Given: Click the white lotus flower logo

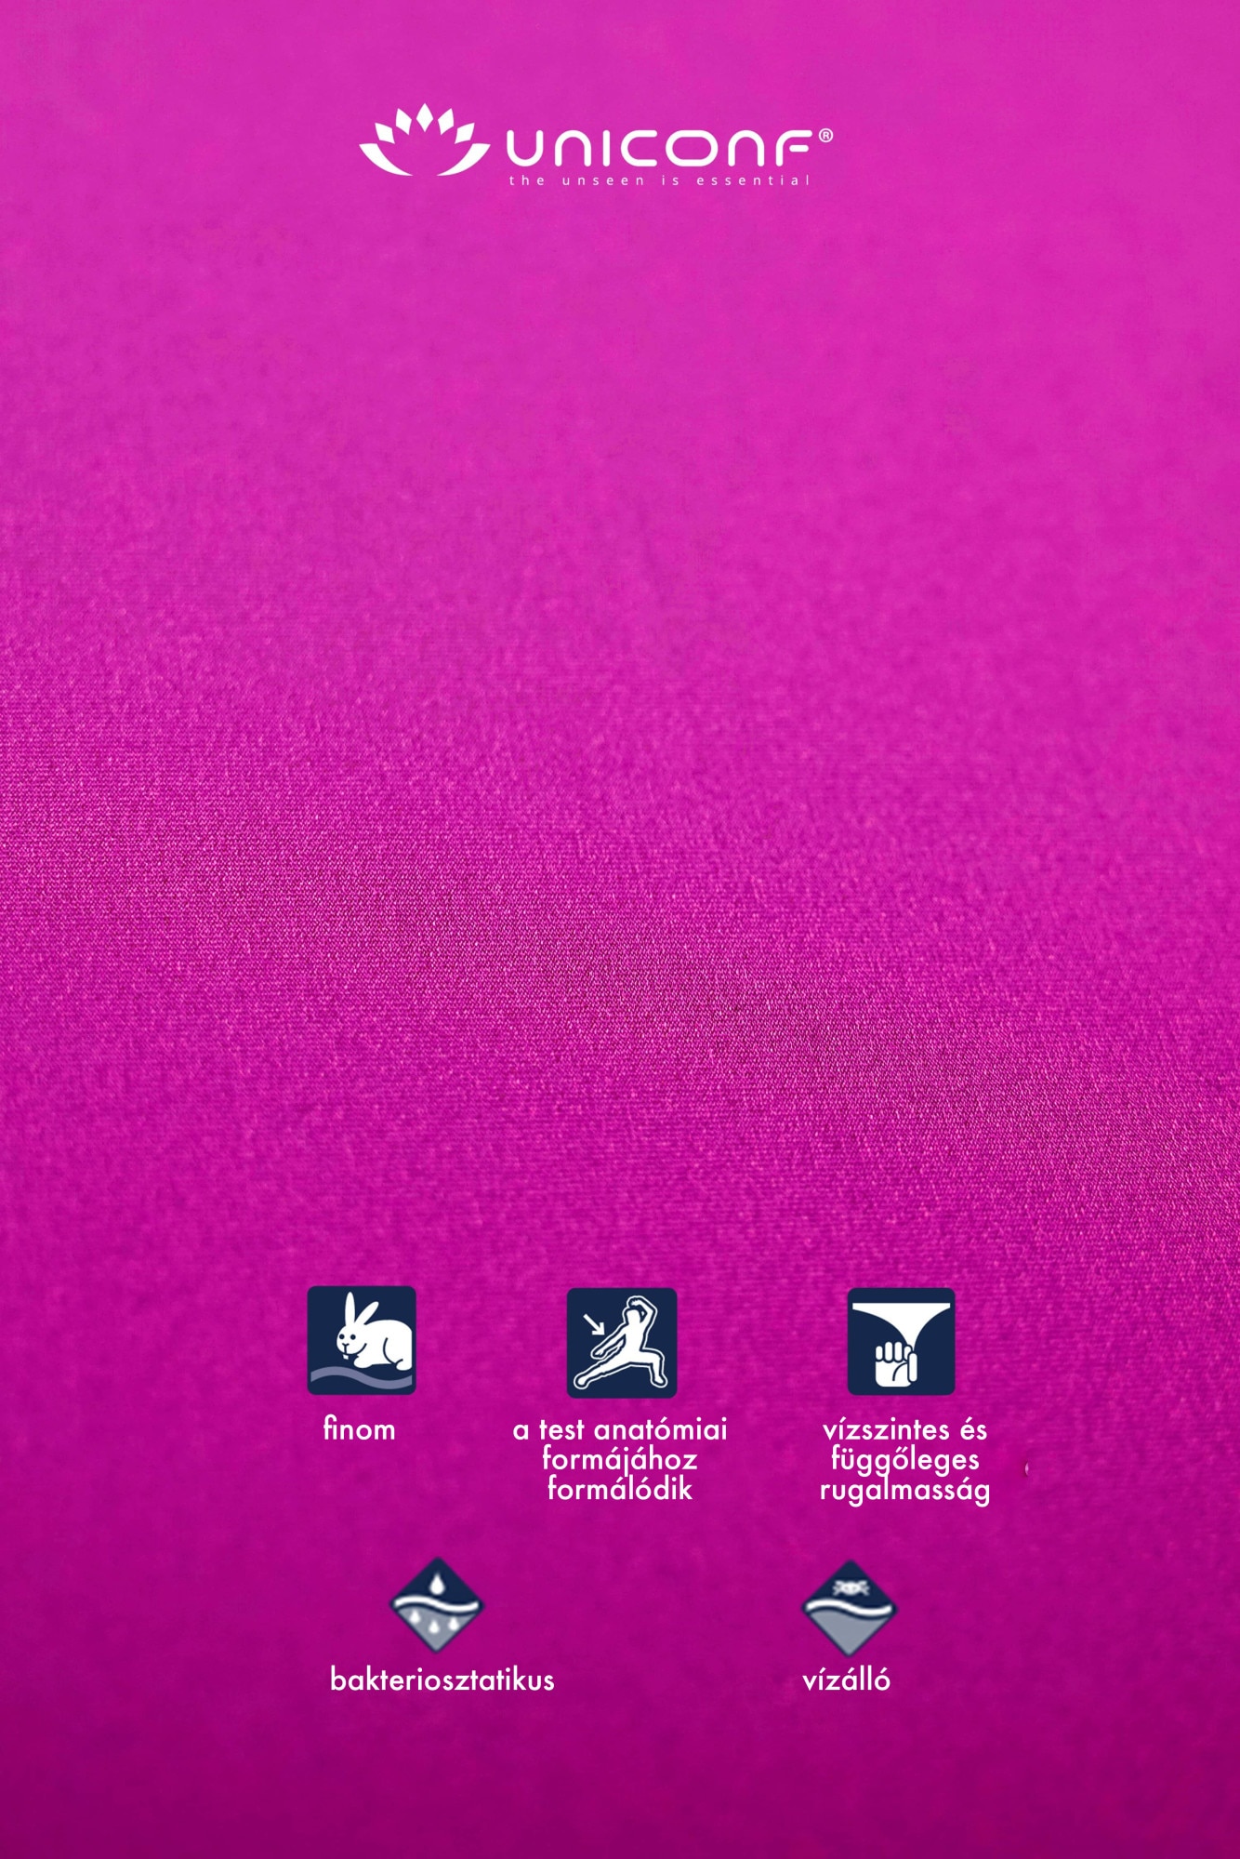Looking at the screenshot, I should click(424, 141).
